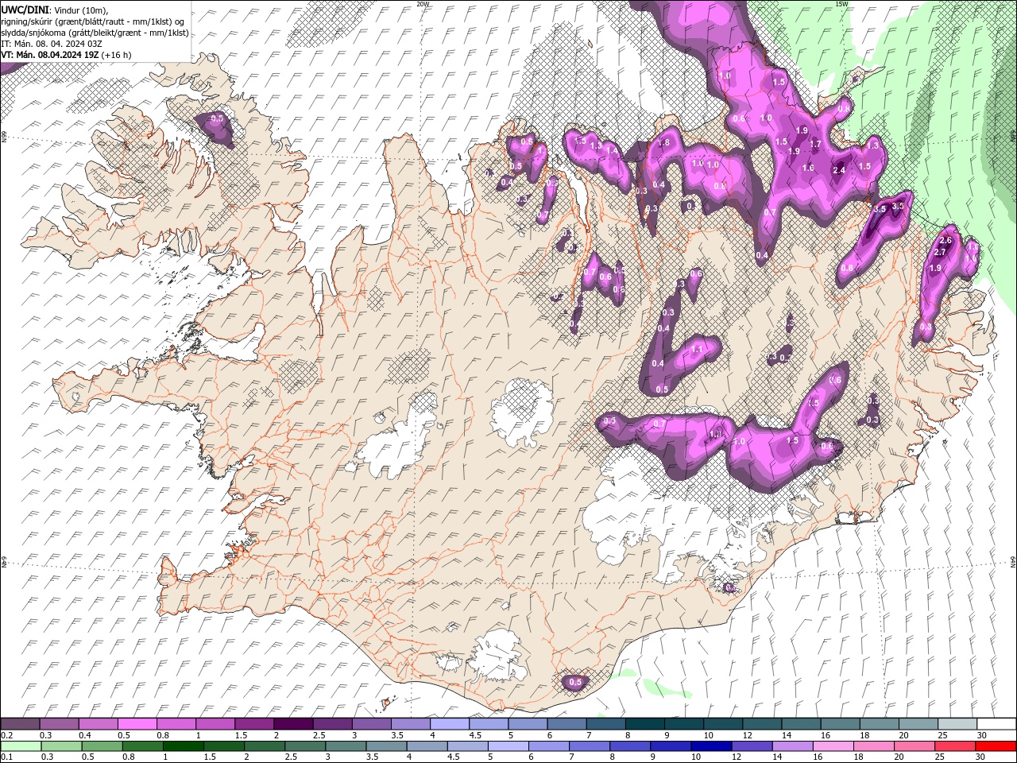Screen dimensions: 1017x763
Task: Click the dark teal snow swatch labeled 8
Action: click(644, 724)
